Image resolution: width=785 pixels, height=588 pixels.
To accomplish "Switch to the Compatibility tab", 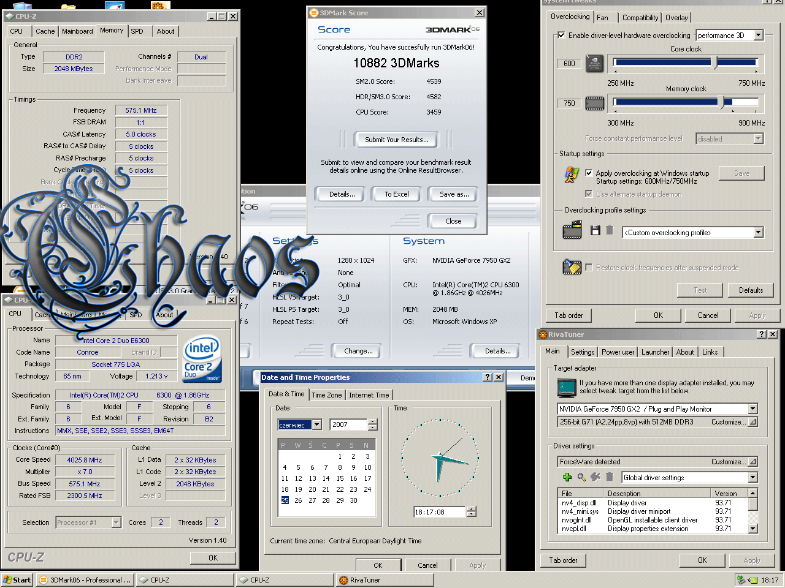I will (640, 18).
